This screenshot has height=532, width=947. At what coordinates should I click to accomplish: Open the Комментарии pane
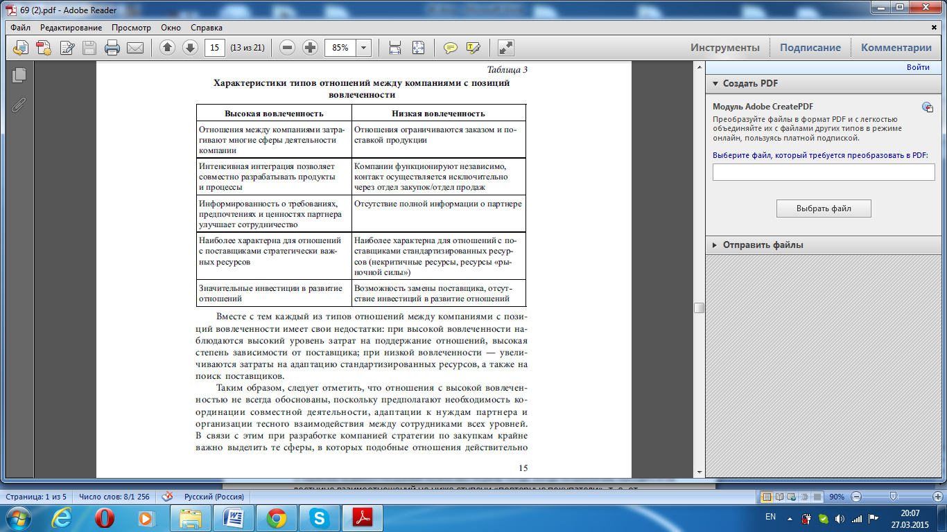[896, 48]
